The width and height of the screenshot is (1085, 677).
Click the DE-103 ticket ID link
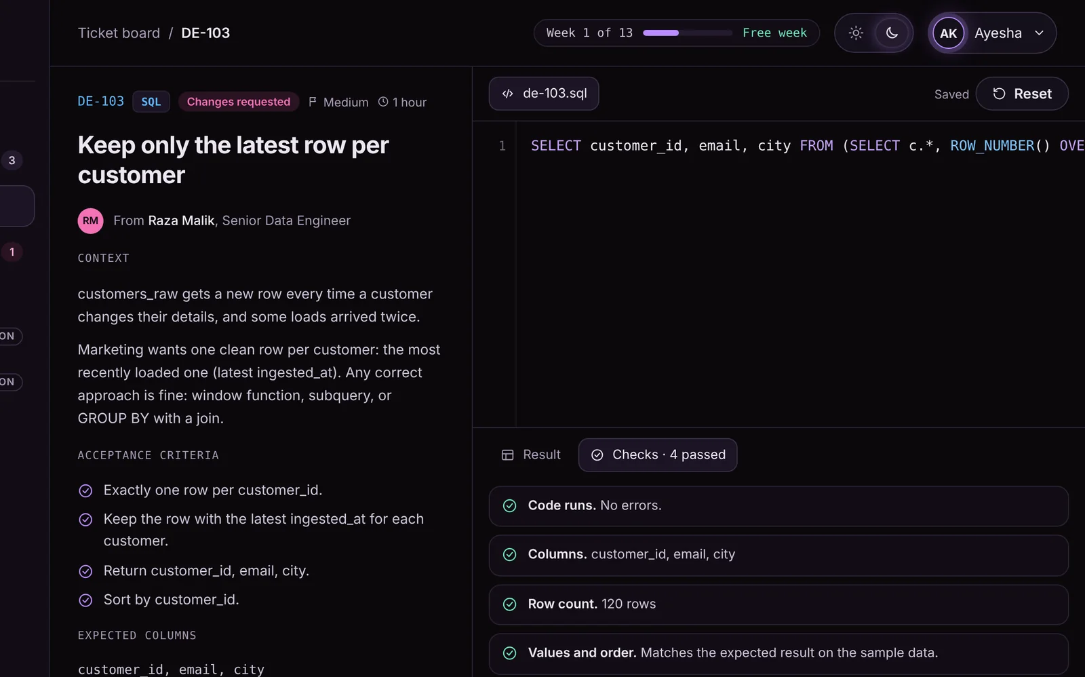tap(101, 101)
